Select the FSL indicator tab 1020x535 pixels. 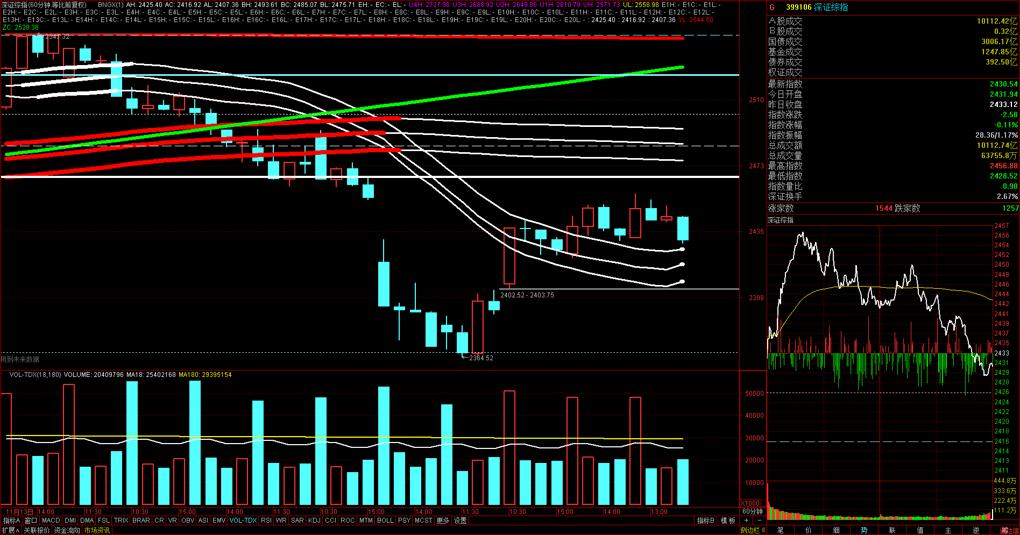pyautogui.click(x=103, y=520)
